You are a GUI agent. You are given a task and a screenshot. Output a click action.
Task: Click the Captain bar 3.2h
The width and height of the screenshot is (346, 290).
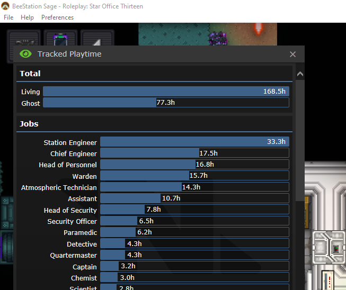coord(194,266)
